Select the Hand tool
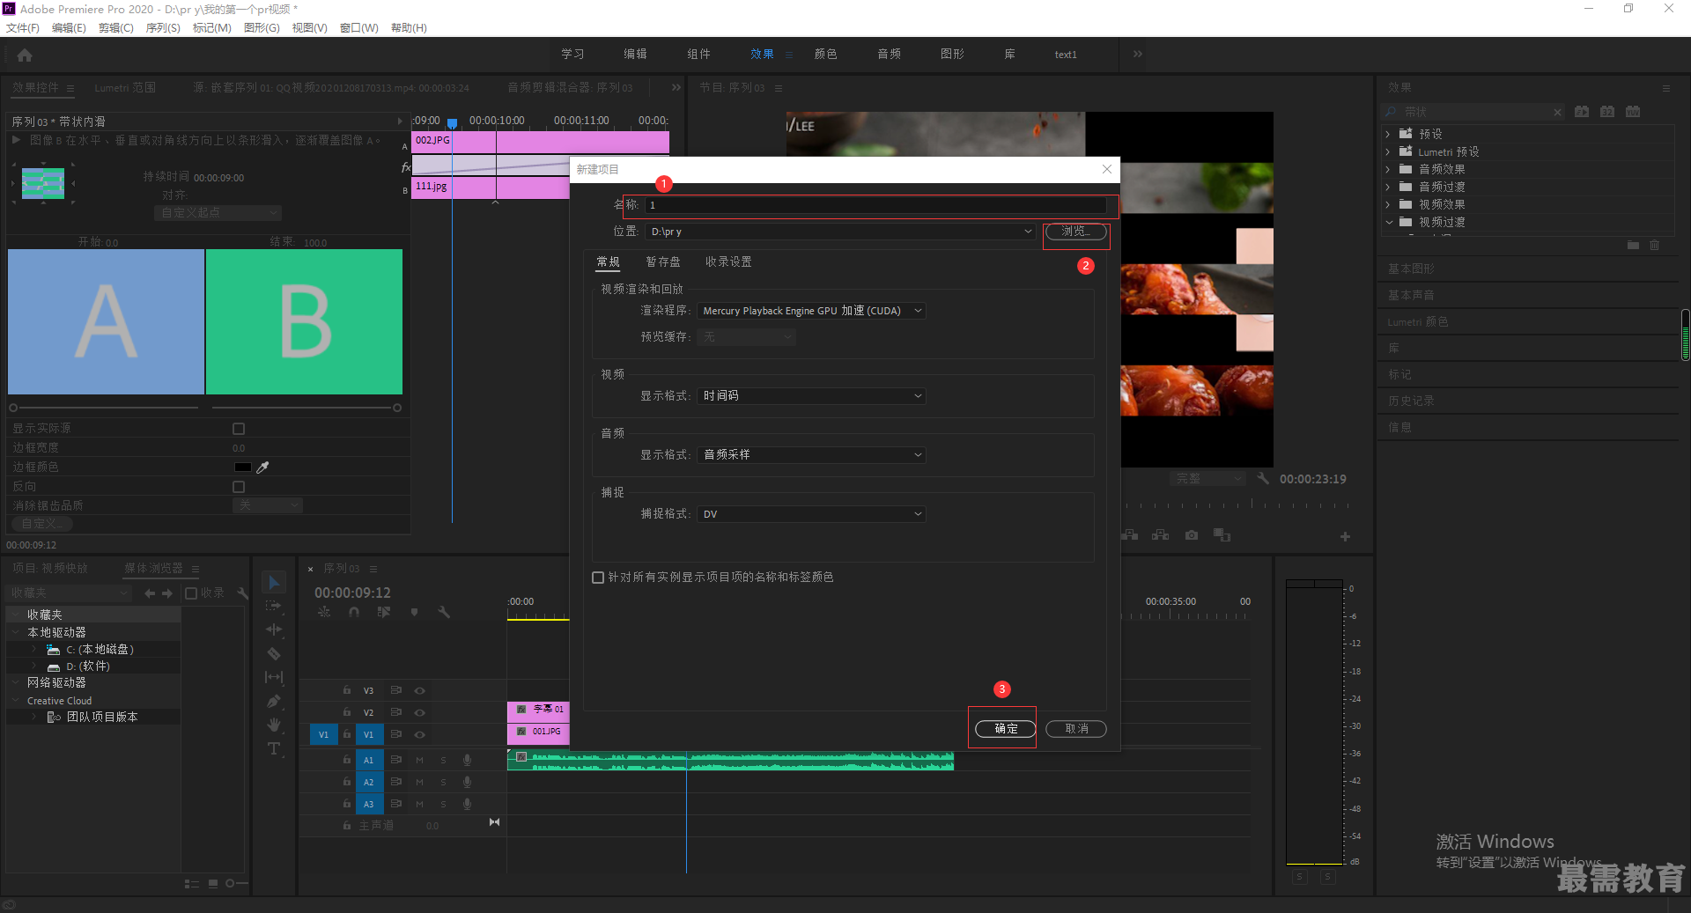1691x913 pixels. point(274,725)
